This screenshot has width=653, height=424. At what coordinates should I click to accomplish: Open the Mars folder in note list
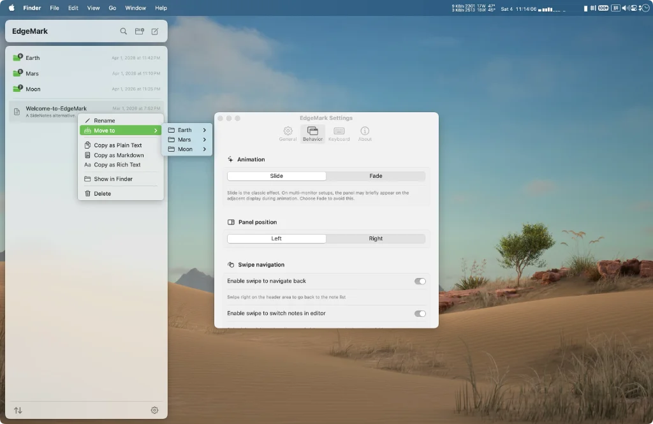coord(33,73)
